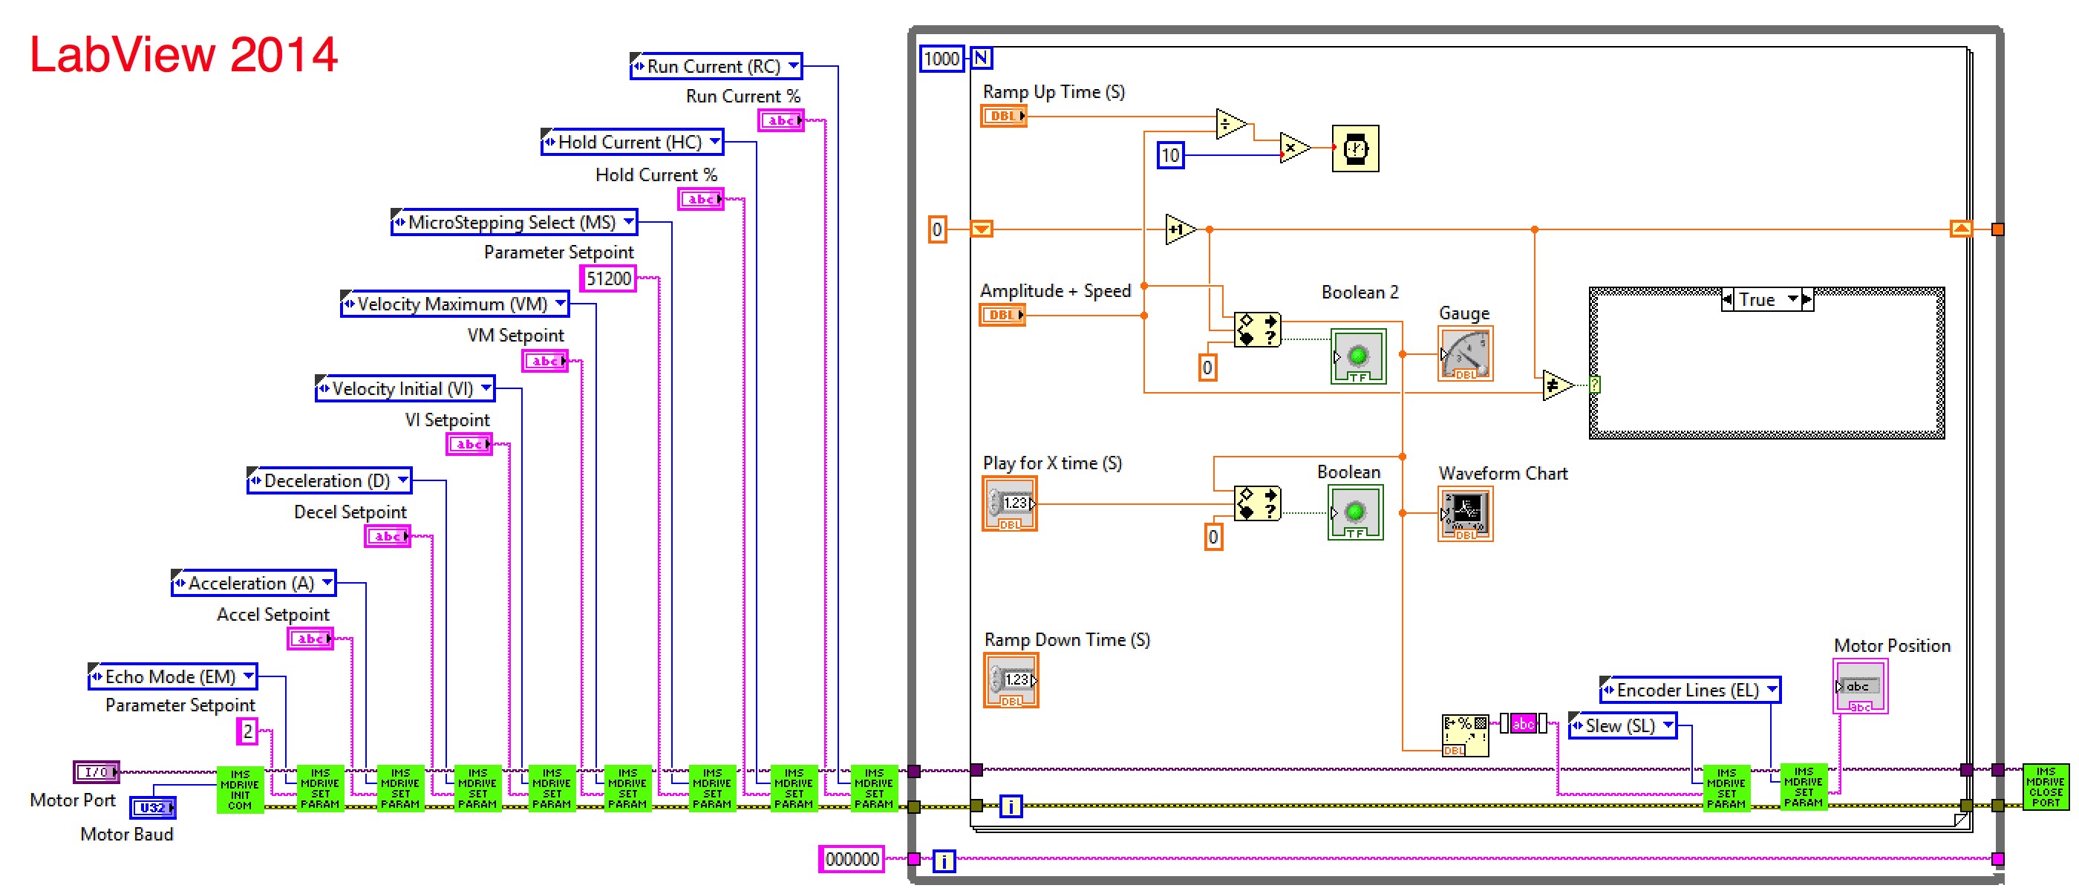Open the Acceleration (A) enum dropdown
Viewport: 2079px width, 891px height.
[x=327, y=583]
